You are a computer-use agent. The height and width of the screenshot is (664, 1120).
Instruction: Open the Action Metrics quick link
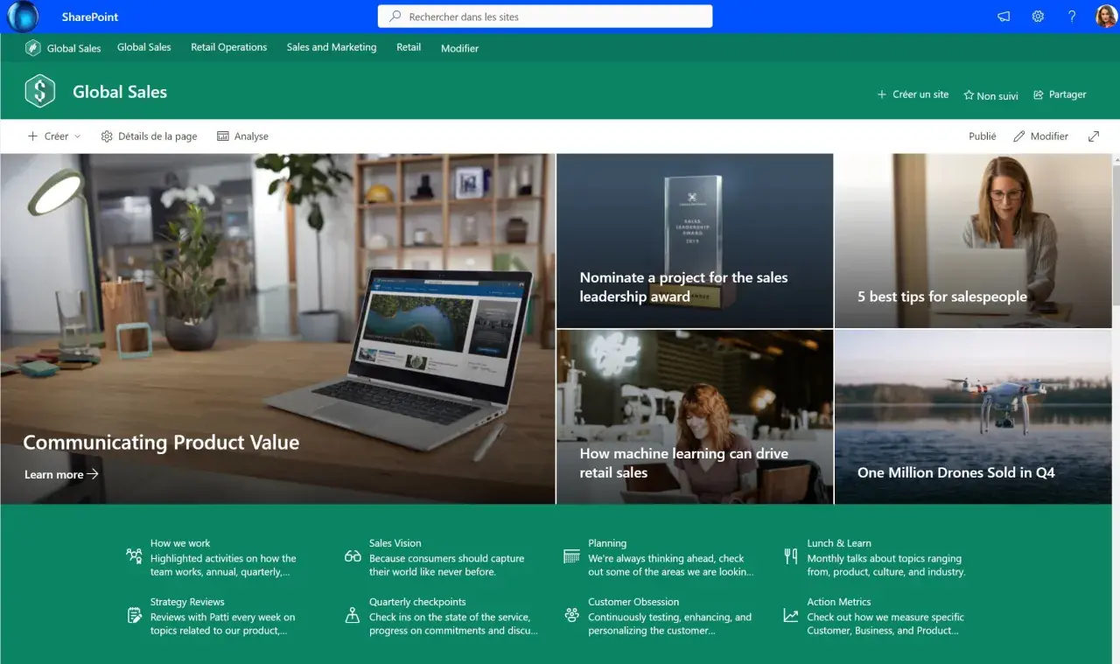874,616
